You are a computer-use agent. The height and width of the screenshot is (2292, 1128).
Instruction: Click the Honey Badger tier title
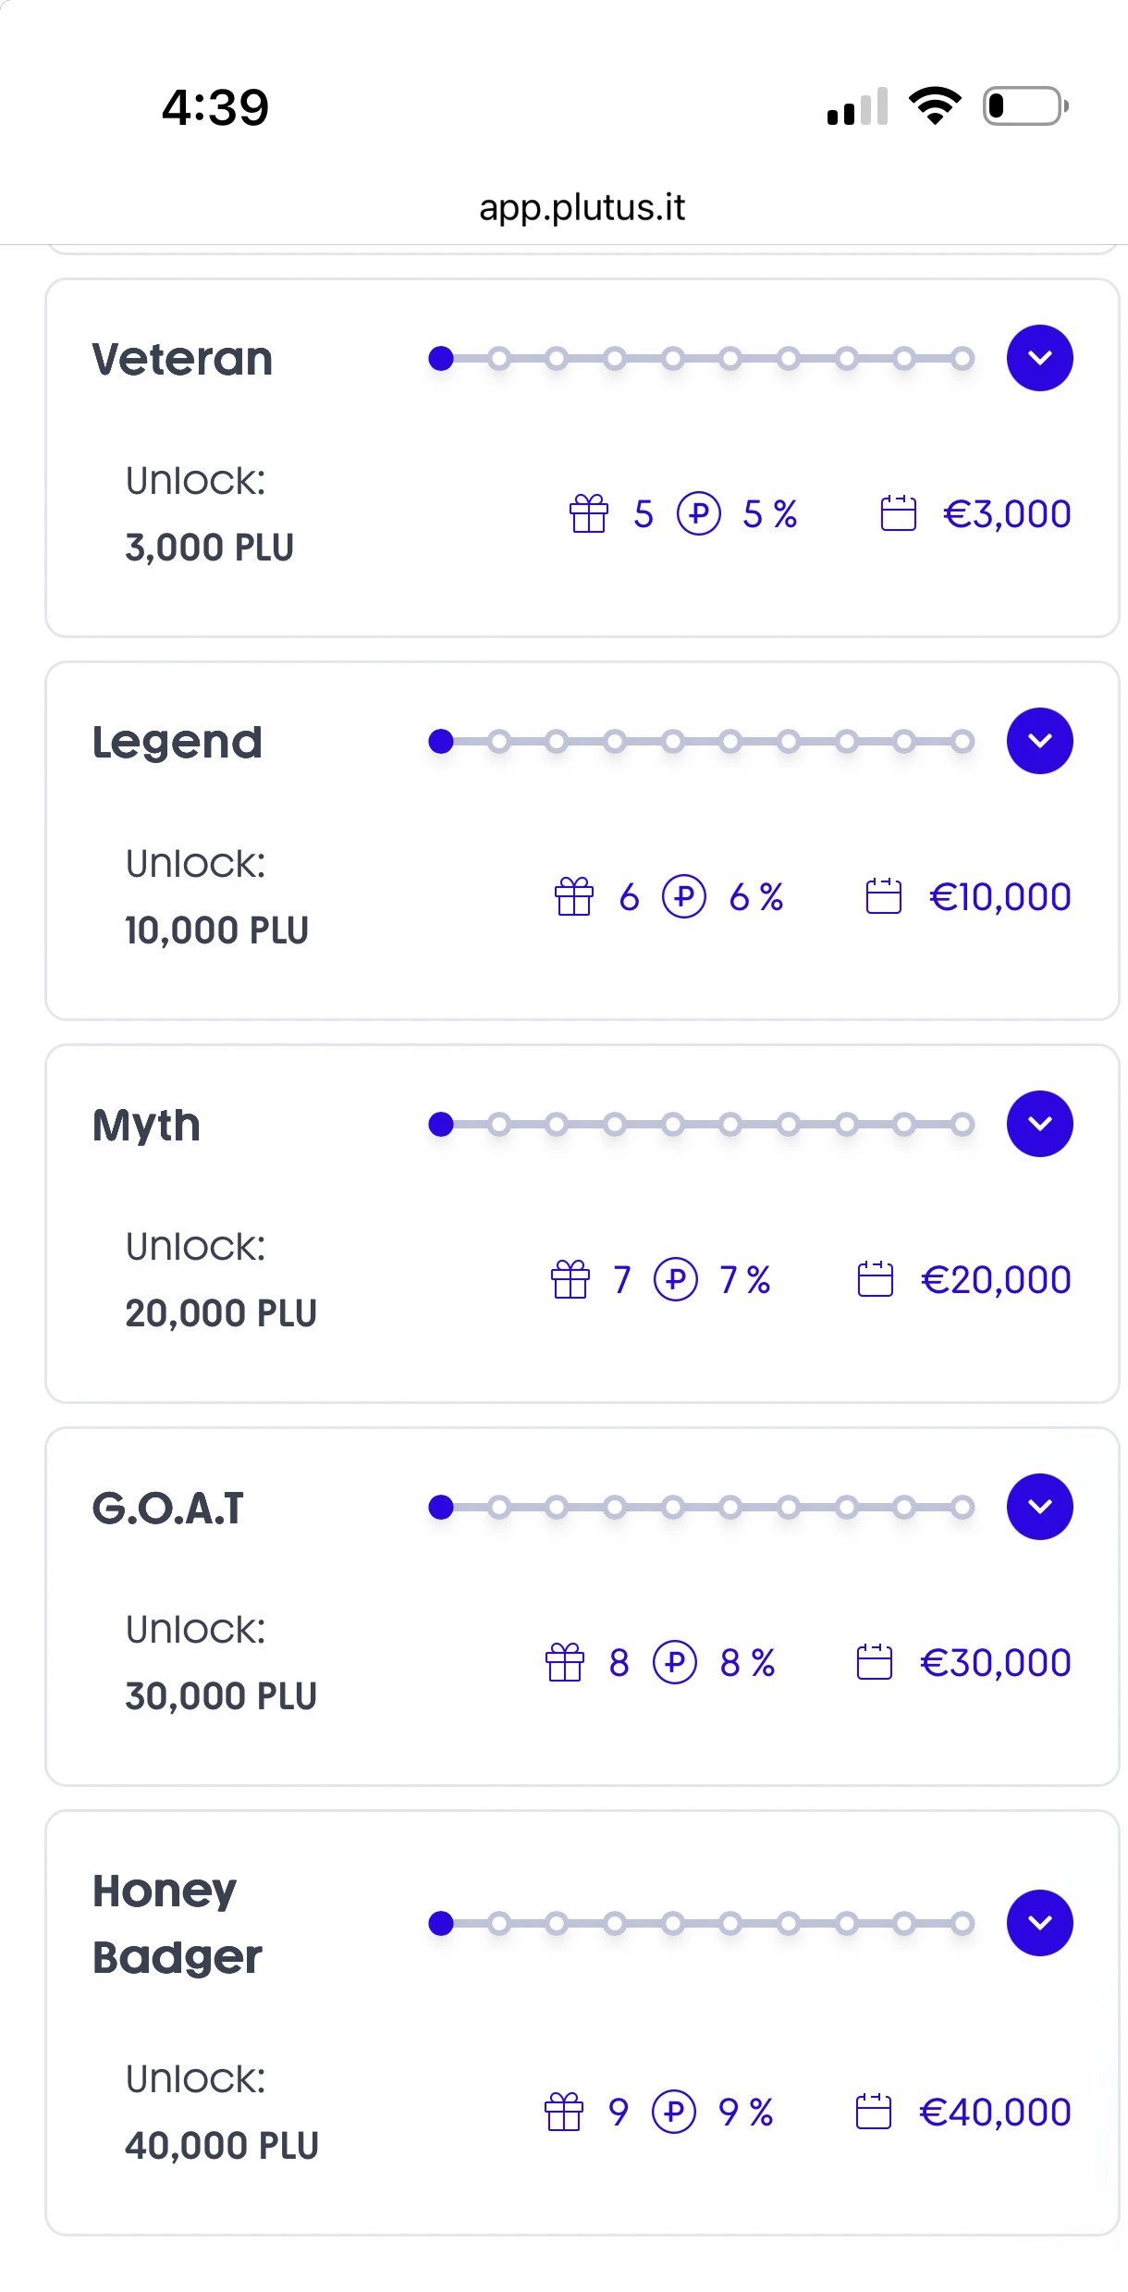point(177,1924)
